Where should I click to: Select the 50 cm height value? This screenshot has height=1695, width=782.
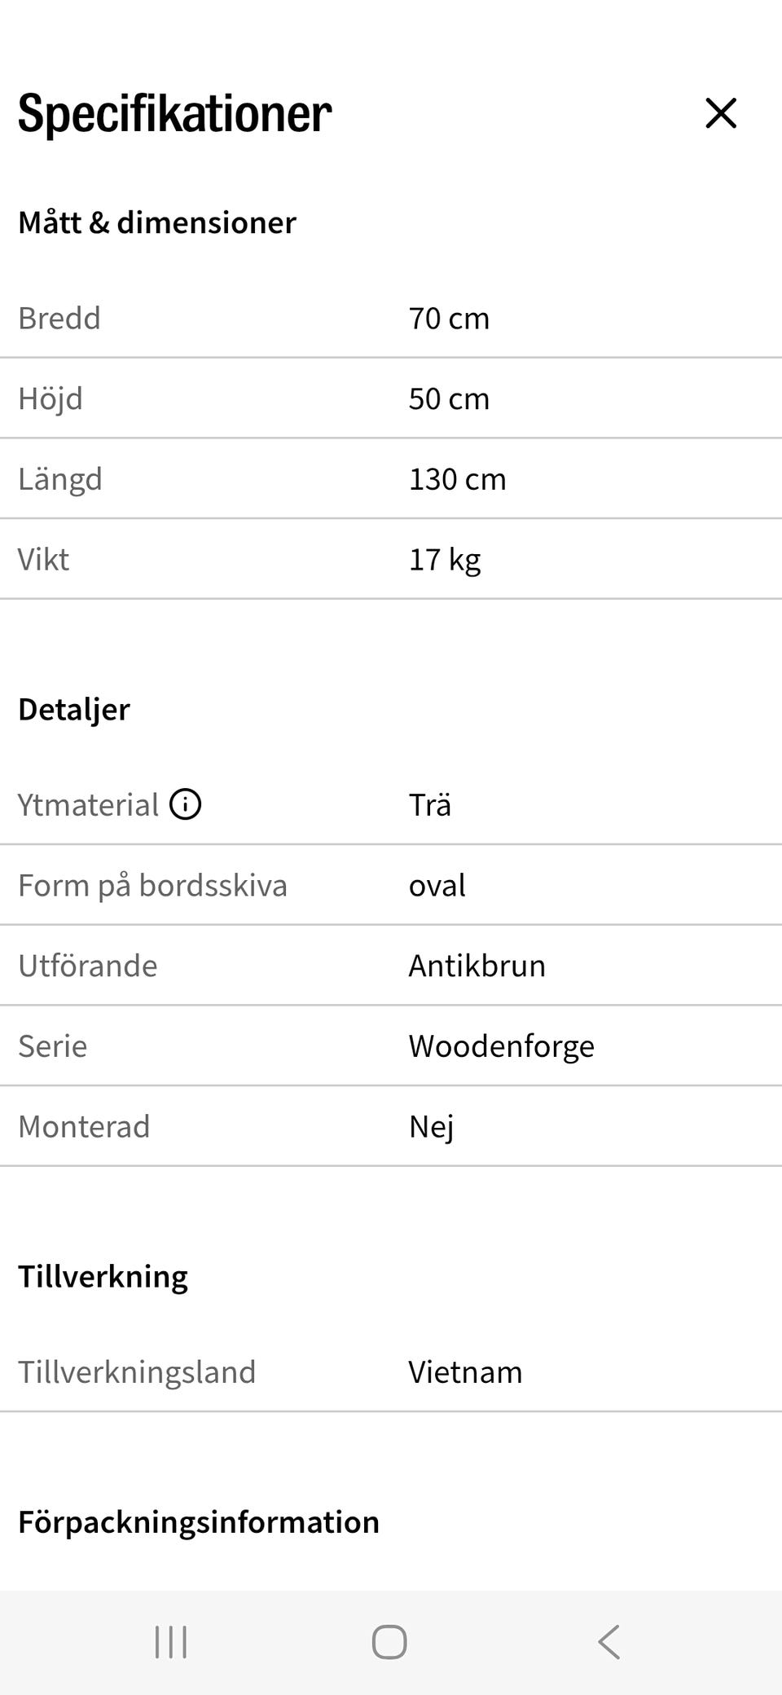(x=449, y=398)
